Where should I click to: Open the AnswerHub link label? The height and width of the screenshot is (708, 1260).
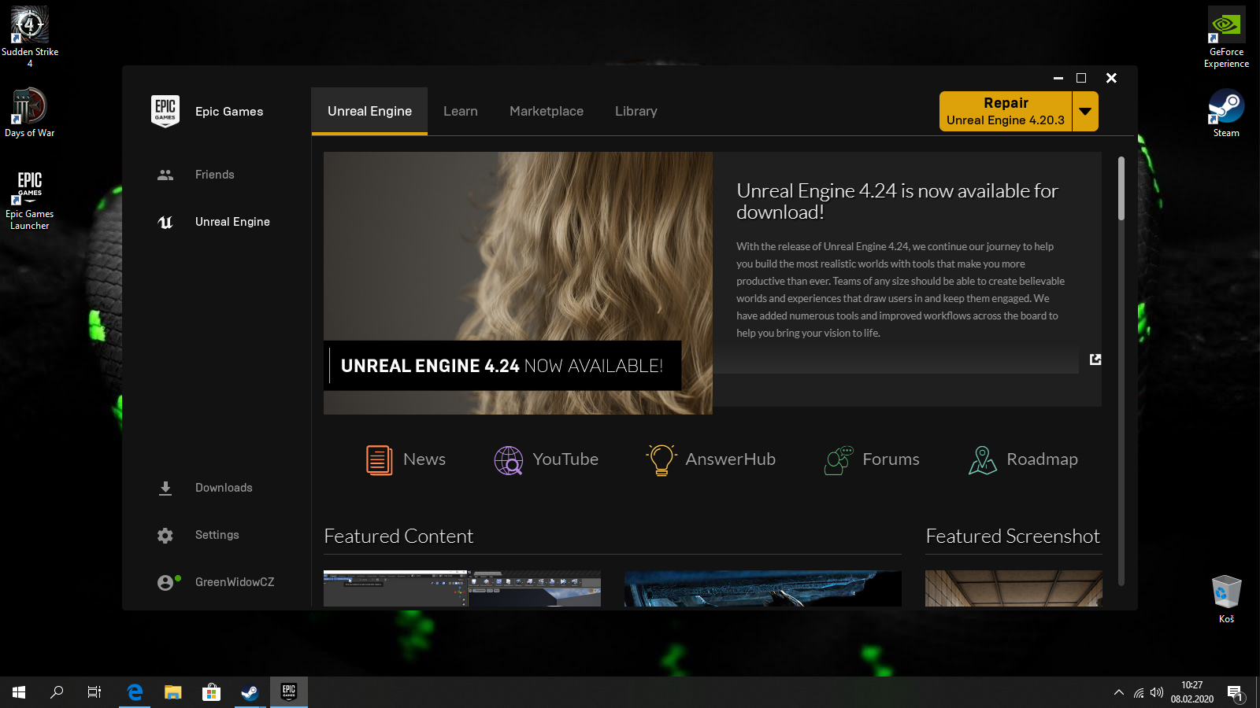pyautogui.click(x=730, y=459)
